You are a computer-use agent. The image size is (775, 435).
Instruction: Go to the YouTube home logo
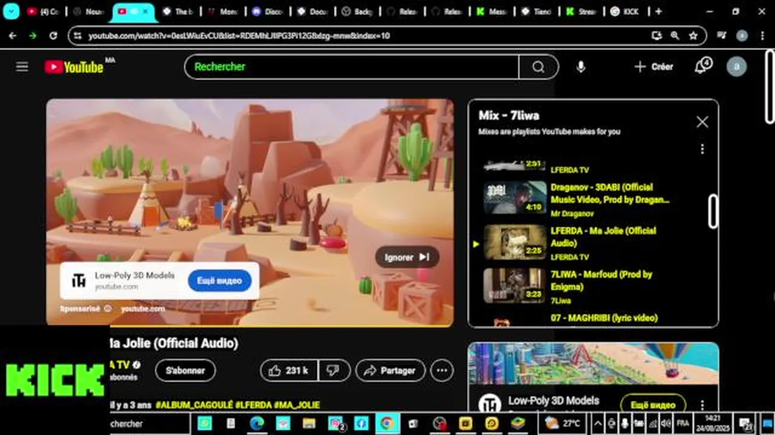(74, 67)
